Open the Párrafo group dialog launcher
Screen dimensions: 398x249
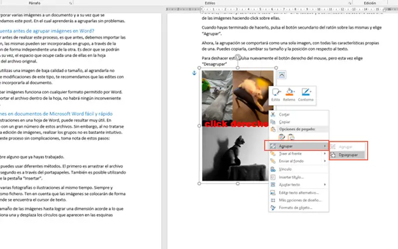[x=70, y=3]
